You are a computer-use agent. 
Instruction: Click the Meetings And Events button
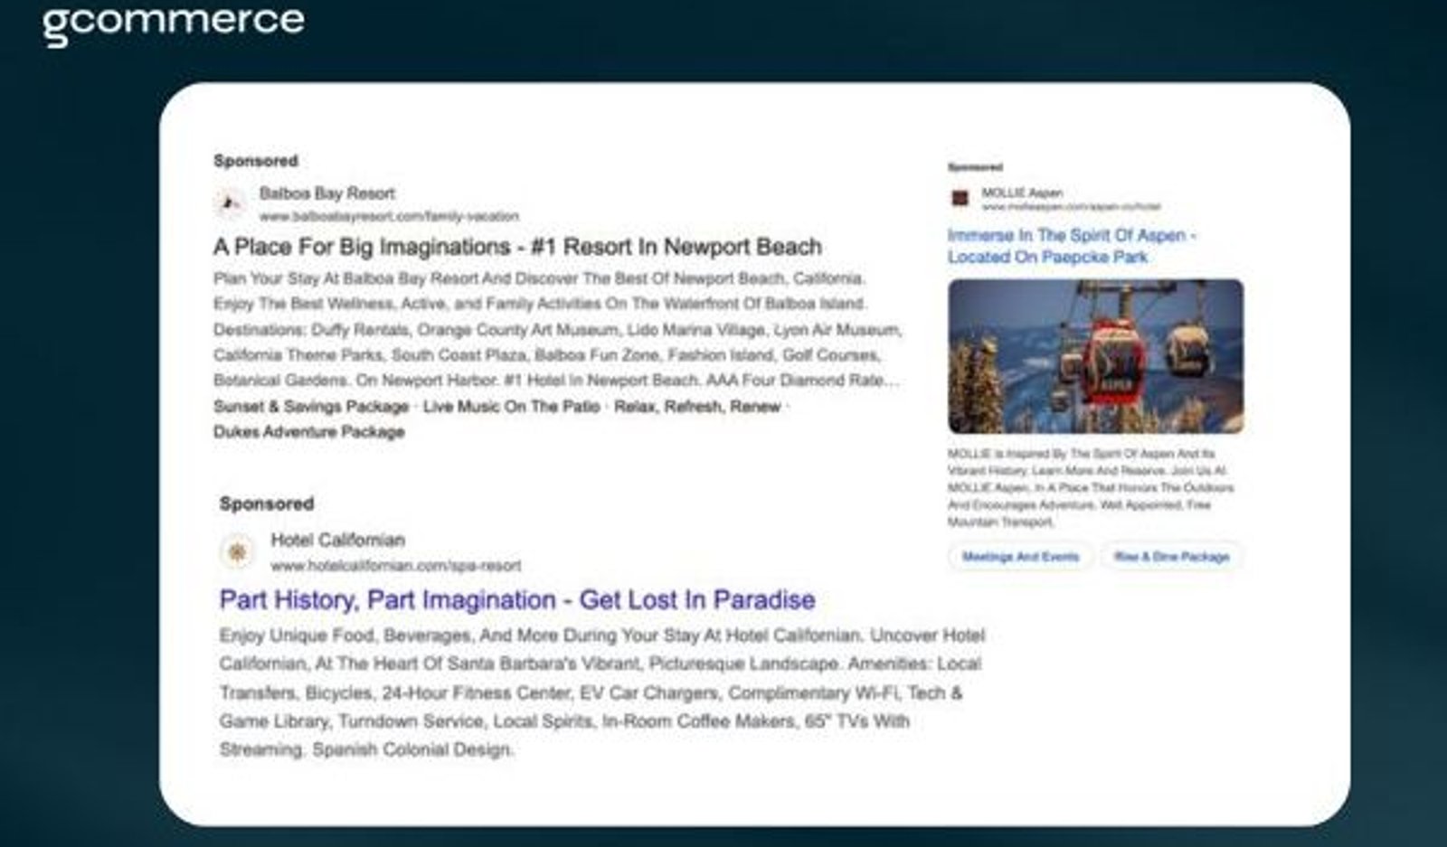1020,557
